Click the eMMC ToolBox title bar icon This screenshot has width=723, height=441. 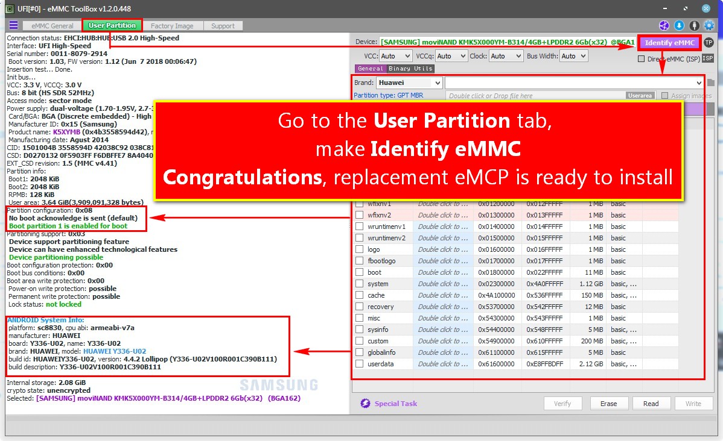coord(9,9)
